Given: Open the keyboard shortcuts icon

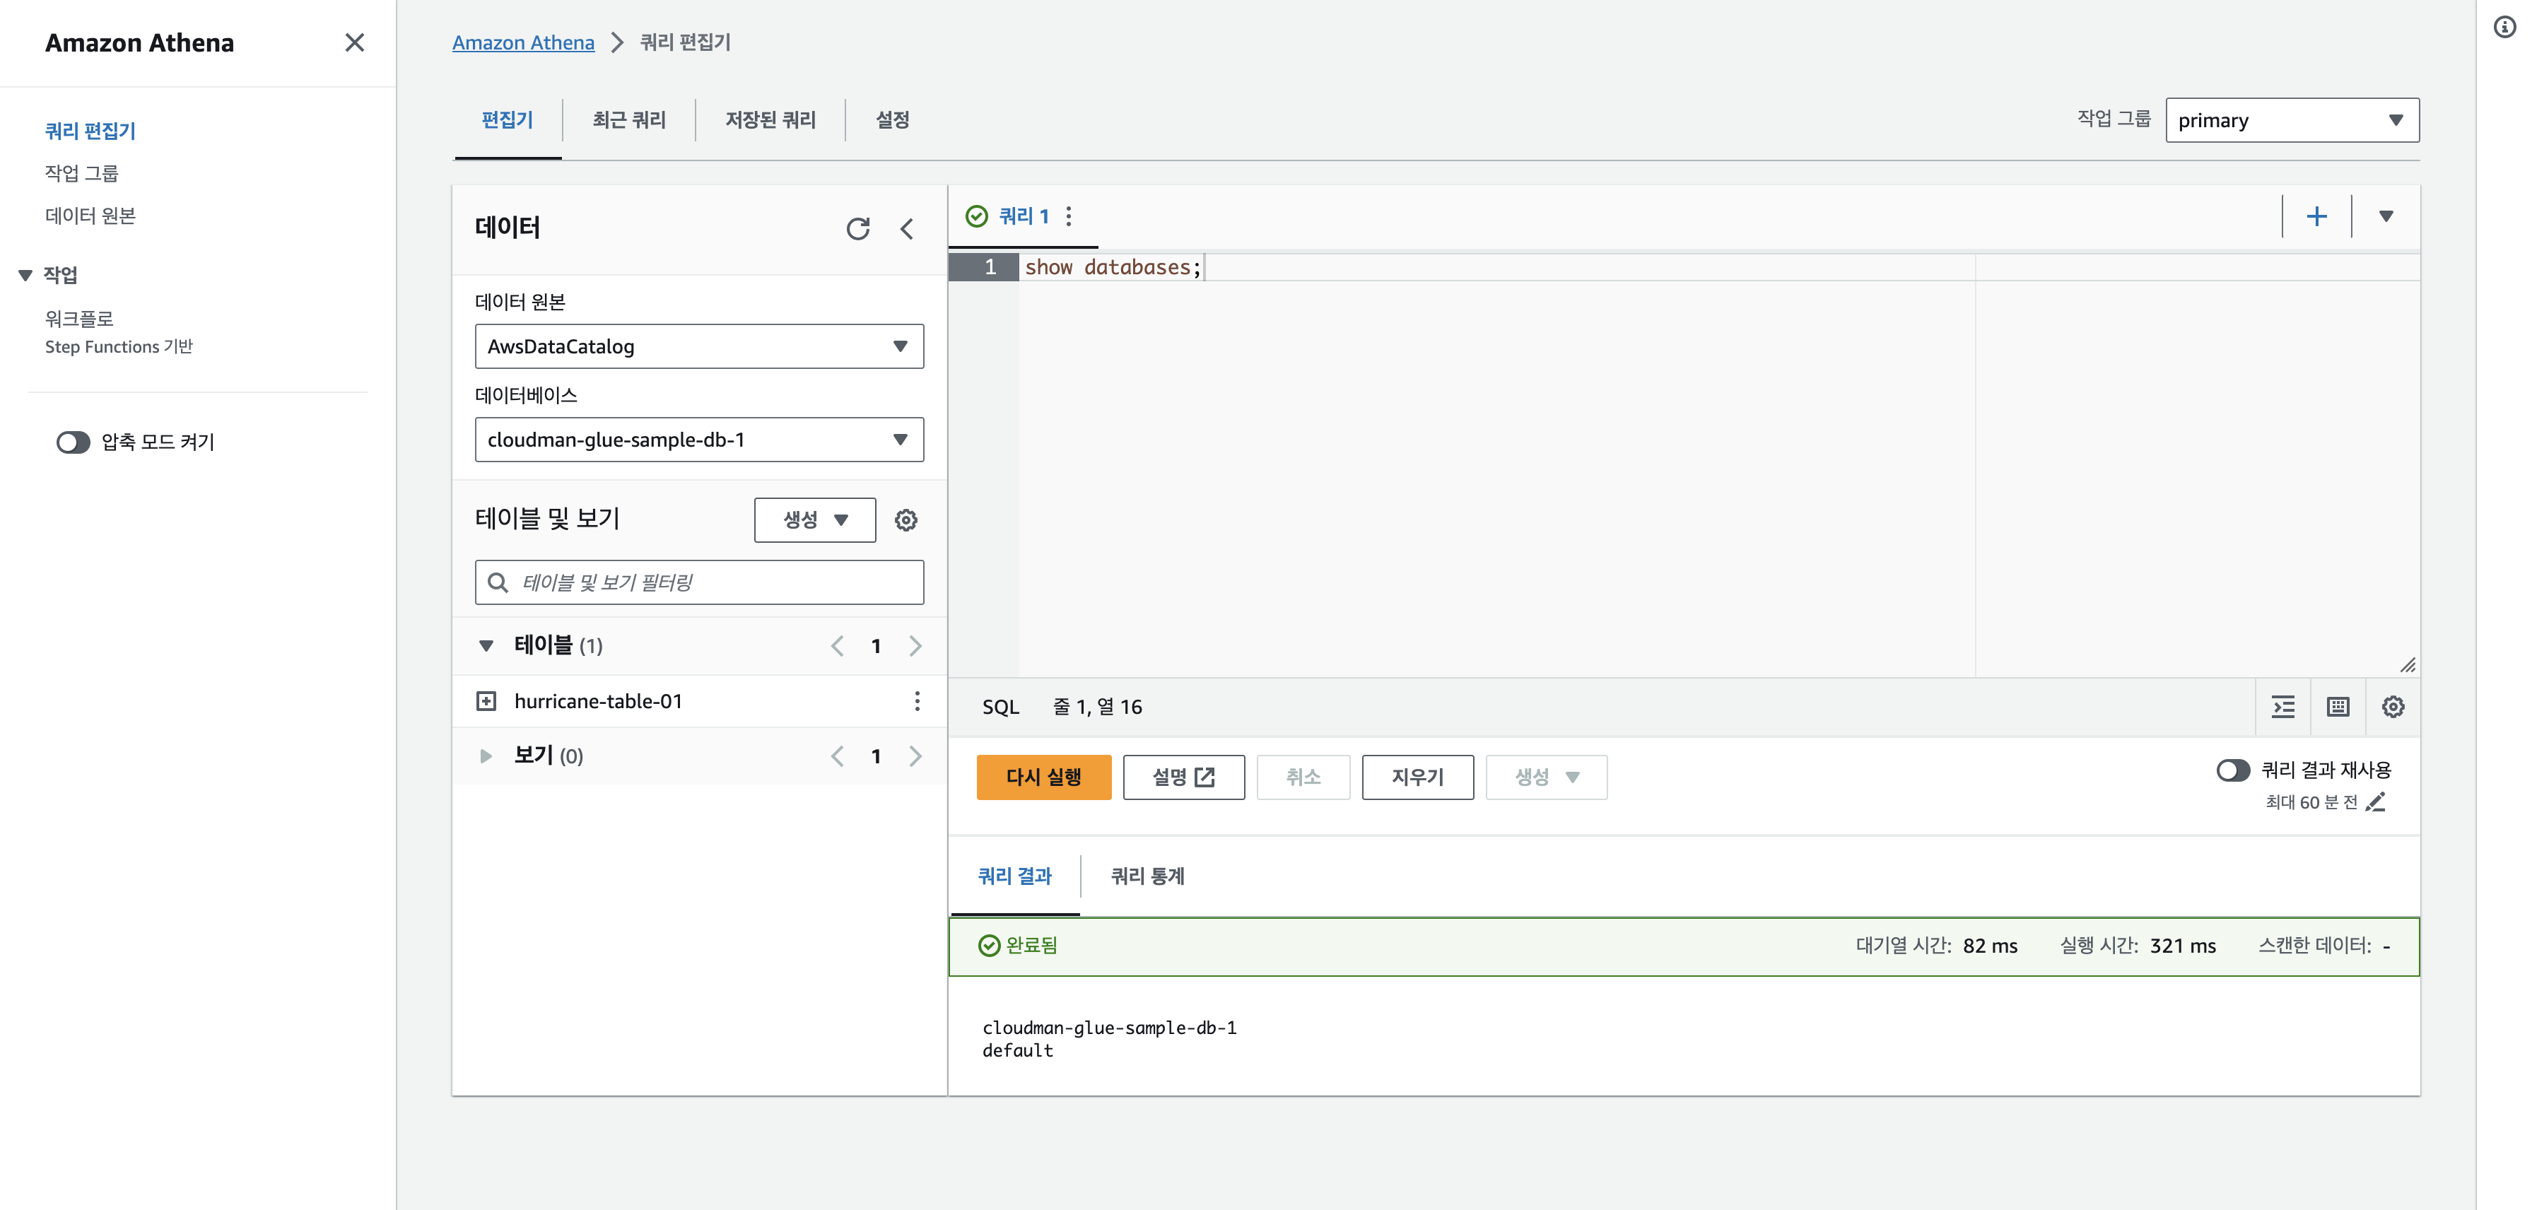Looking at the screenshot, I should [2338, 707].
